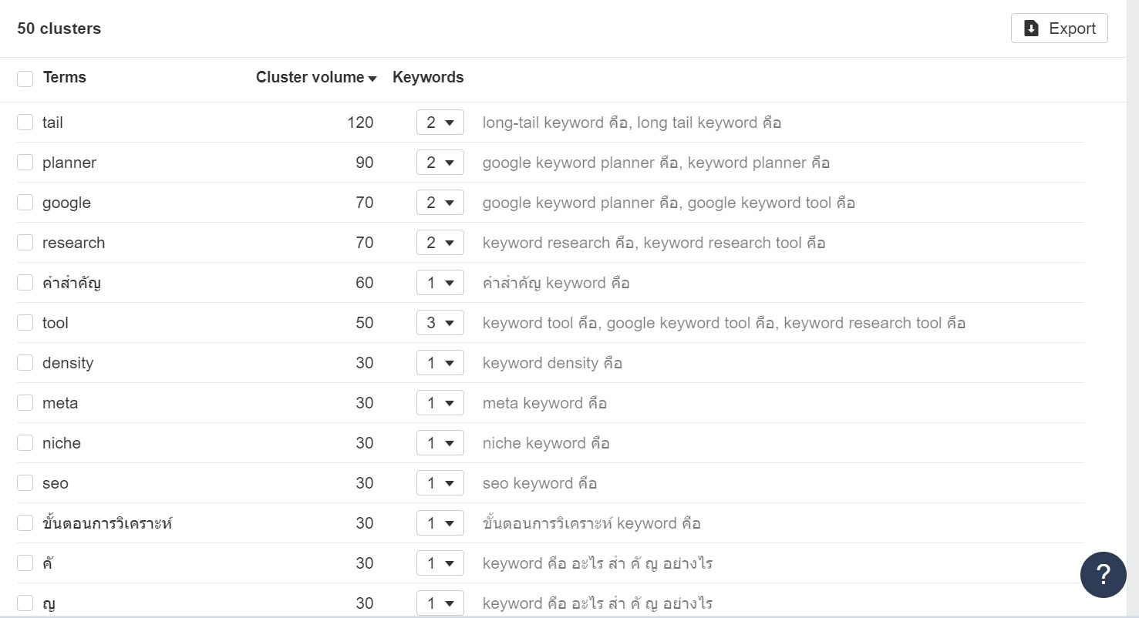This screenshot has height=618, width=1139.
Task: Open the keyword count dropdown for "planner"
Action: pyautogui.click(x=440, y=162)
